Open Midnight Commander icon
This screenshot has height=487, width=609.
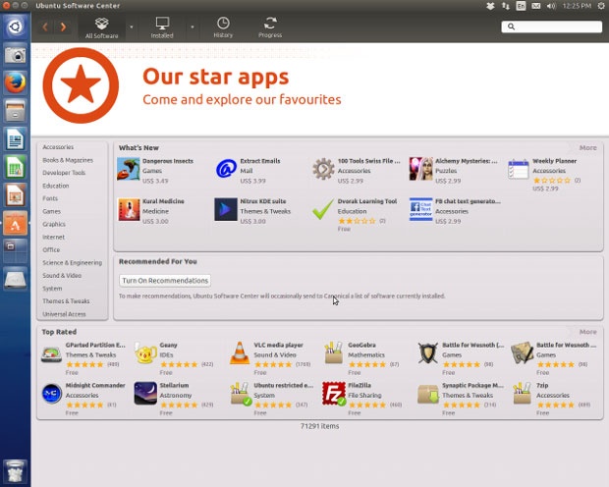tap(52, 394)
